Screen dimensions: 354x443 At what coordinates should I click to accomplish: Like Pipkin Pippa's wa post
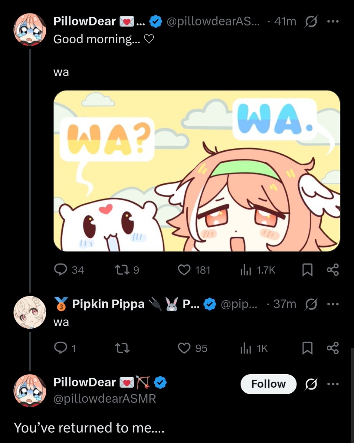tap(184, 348)
